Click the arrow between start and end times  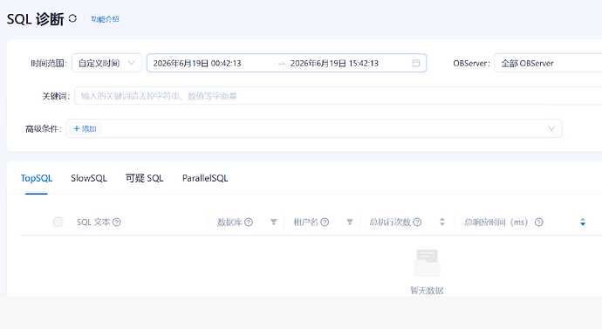click(282, 64)
